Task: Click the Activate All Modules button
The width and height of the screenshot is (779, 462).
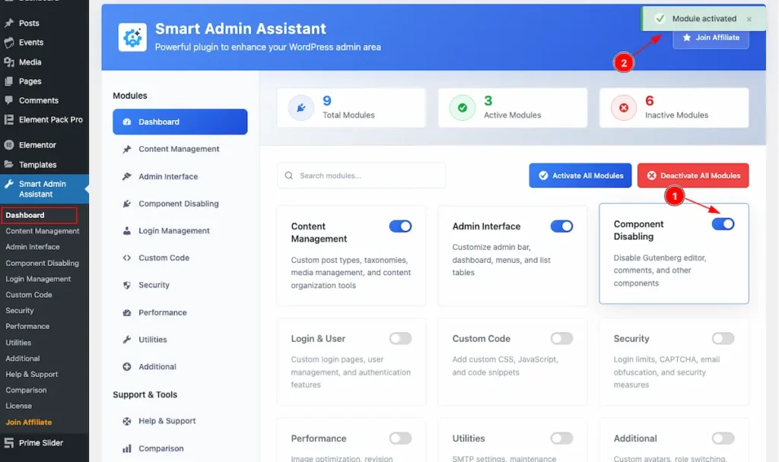Action: pos(580,176)
